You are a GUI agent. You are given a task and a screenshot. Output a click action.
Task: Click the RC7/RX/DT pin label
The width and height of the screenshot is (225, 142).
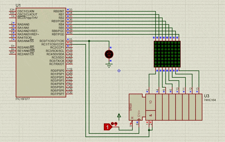click(x=57, y=64)
